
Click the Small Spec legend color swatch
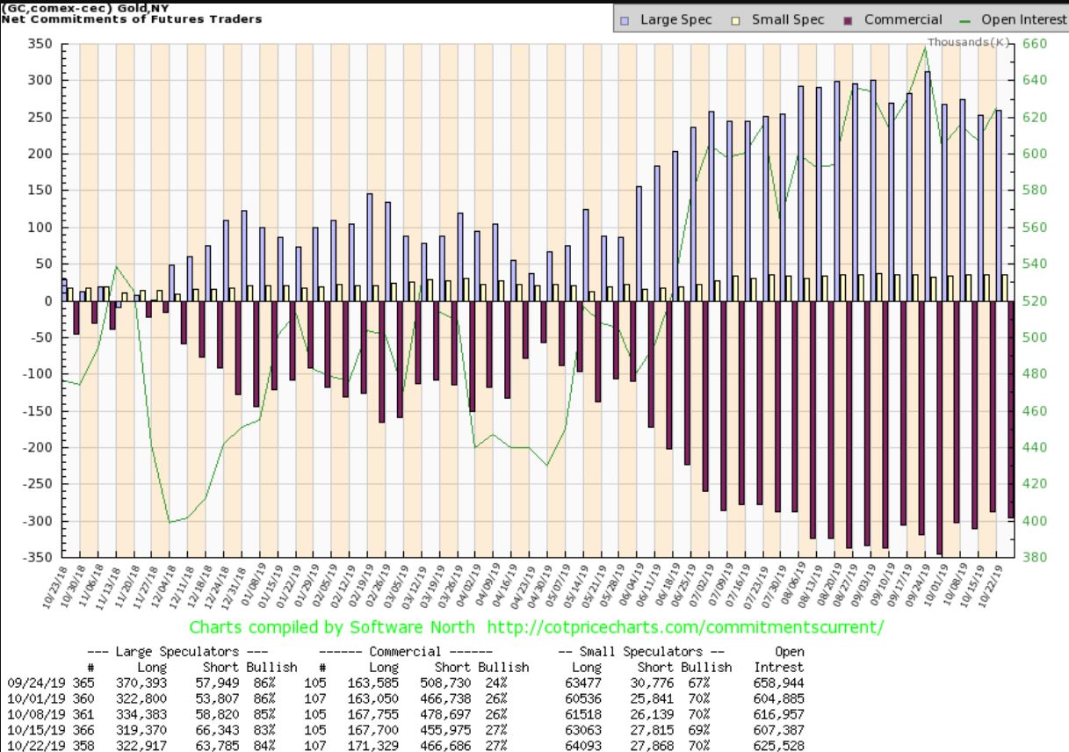(735, 19)
